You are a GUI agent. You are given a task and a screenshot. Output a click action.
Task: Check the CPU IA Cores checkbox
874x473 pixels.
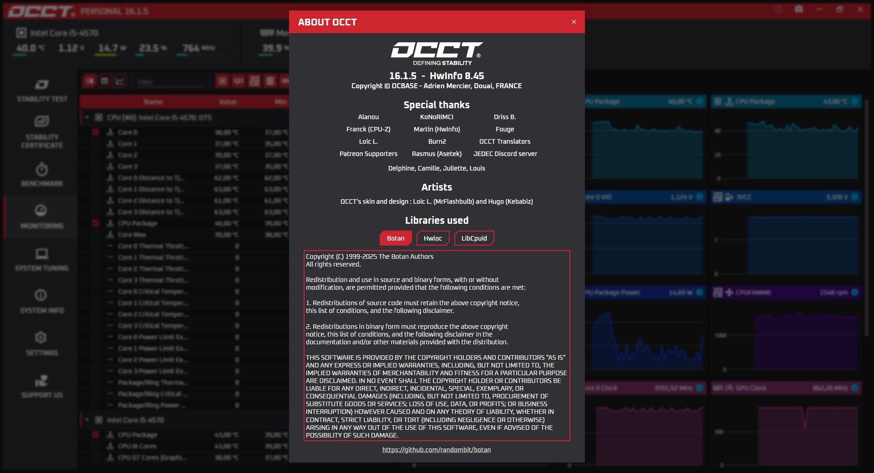[x=96, y=446]
